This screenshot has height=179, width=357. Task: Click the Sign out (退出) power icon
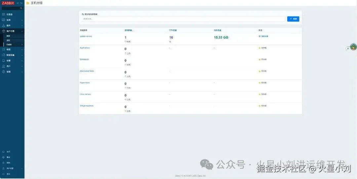coord(3,174)
